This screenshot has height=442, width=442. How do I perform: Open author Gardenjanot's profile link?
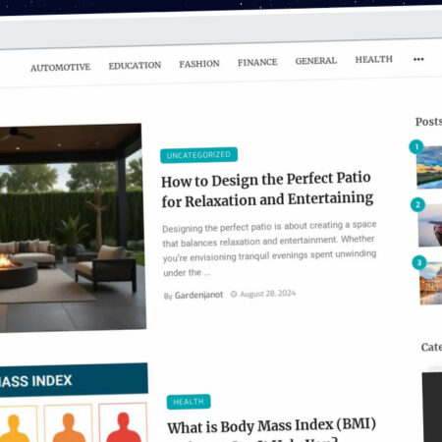click(x=198, y=295)
